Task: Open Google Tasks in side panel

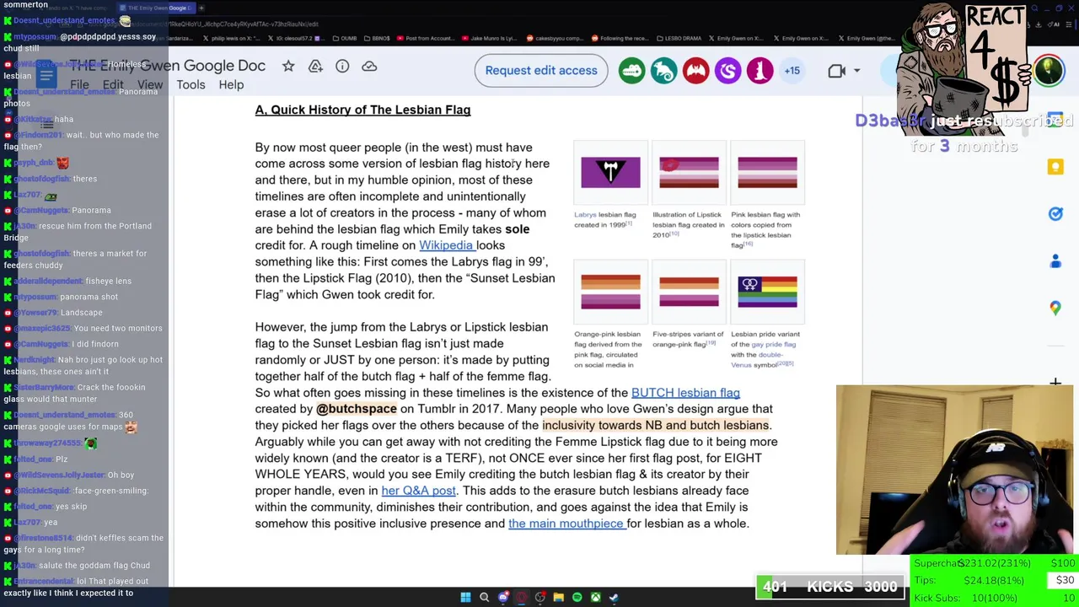Action: pyautogui.click(x=1055, y=214)
